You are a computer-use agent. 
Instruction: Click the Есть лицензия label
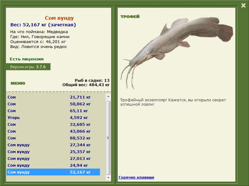pos(27,59)
